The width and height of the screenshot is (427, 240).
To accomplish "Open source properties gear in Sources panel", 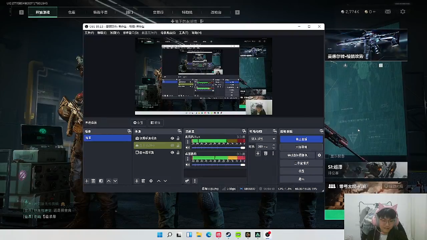I will (x=151, y=181).
